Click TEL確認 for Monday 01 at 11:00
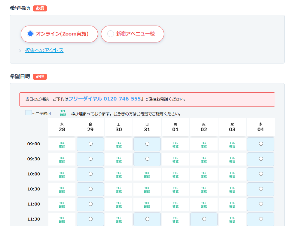 tap(175, 204)
